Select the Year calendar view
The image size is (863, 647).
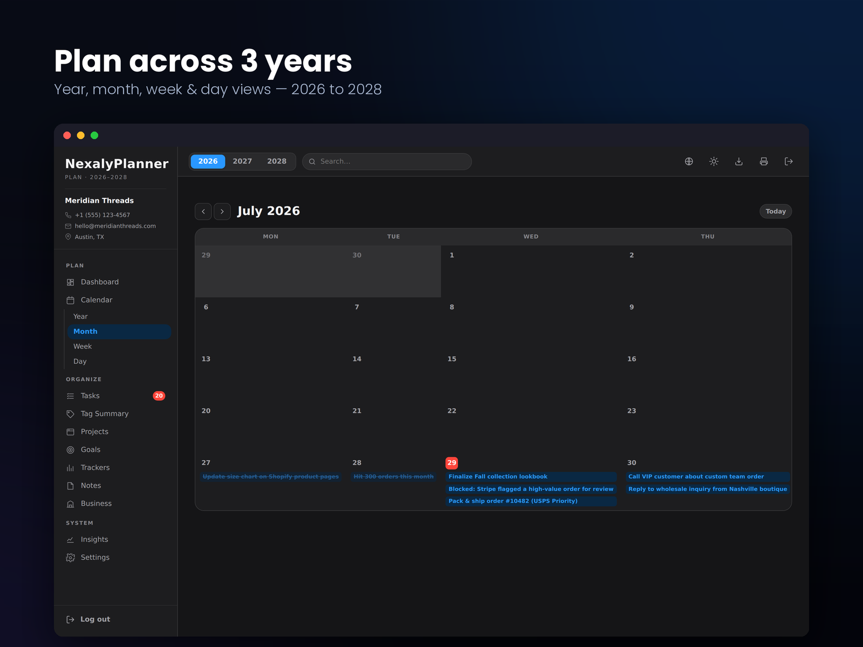click(x=119, y=316)
